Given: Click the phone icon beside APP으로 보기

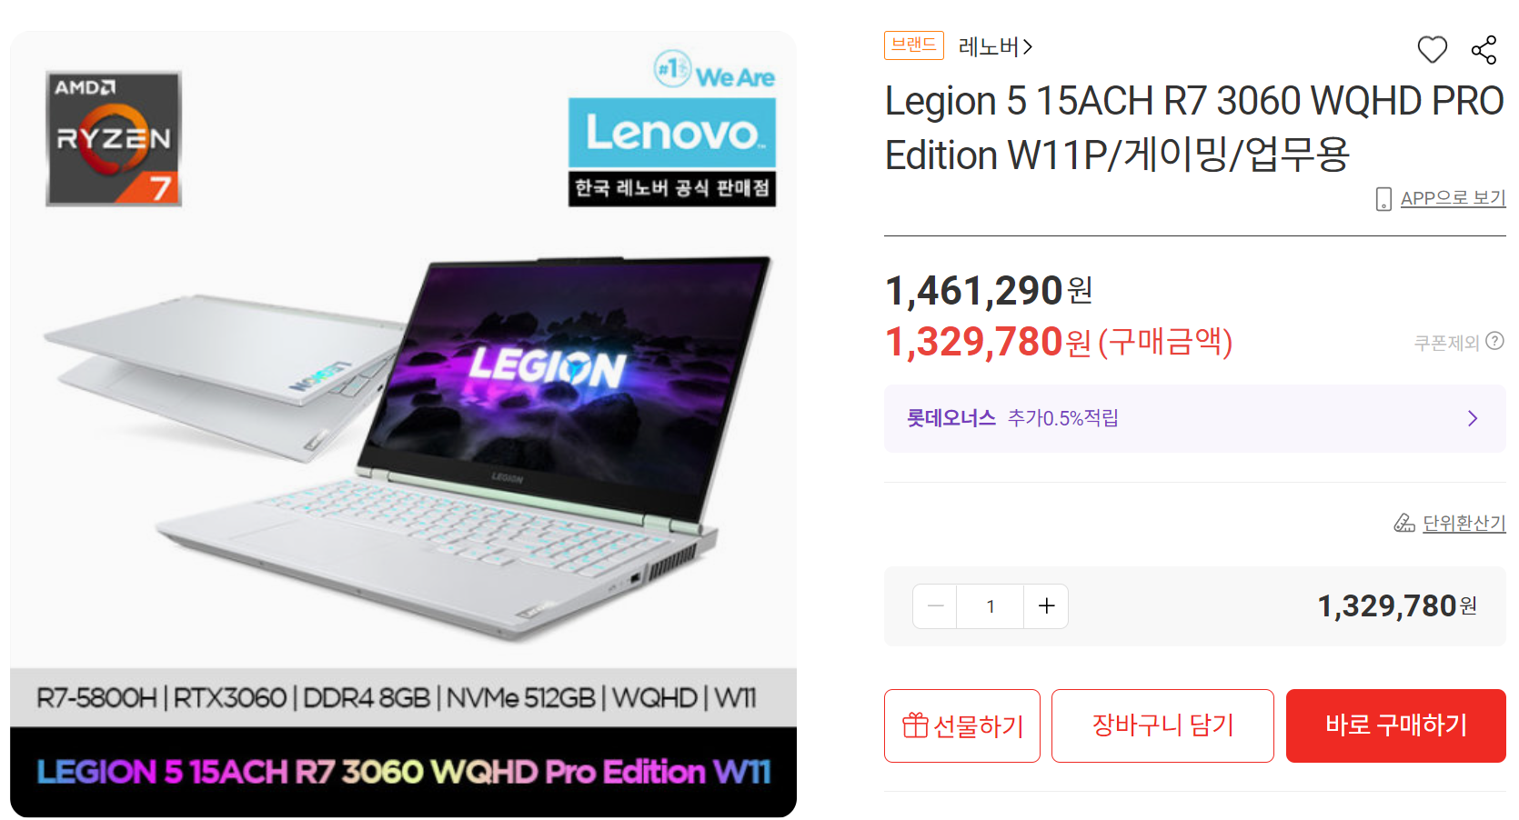Looking at the screenshot, I should coord(1383,199).
